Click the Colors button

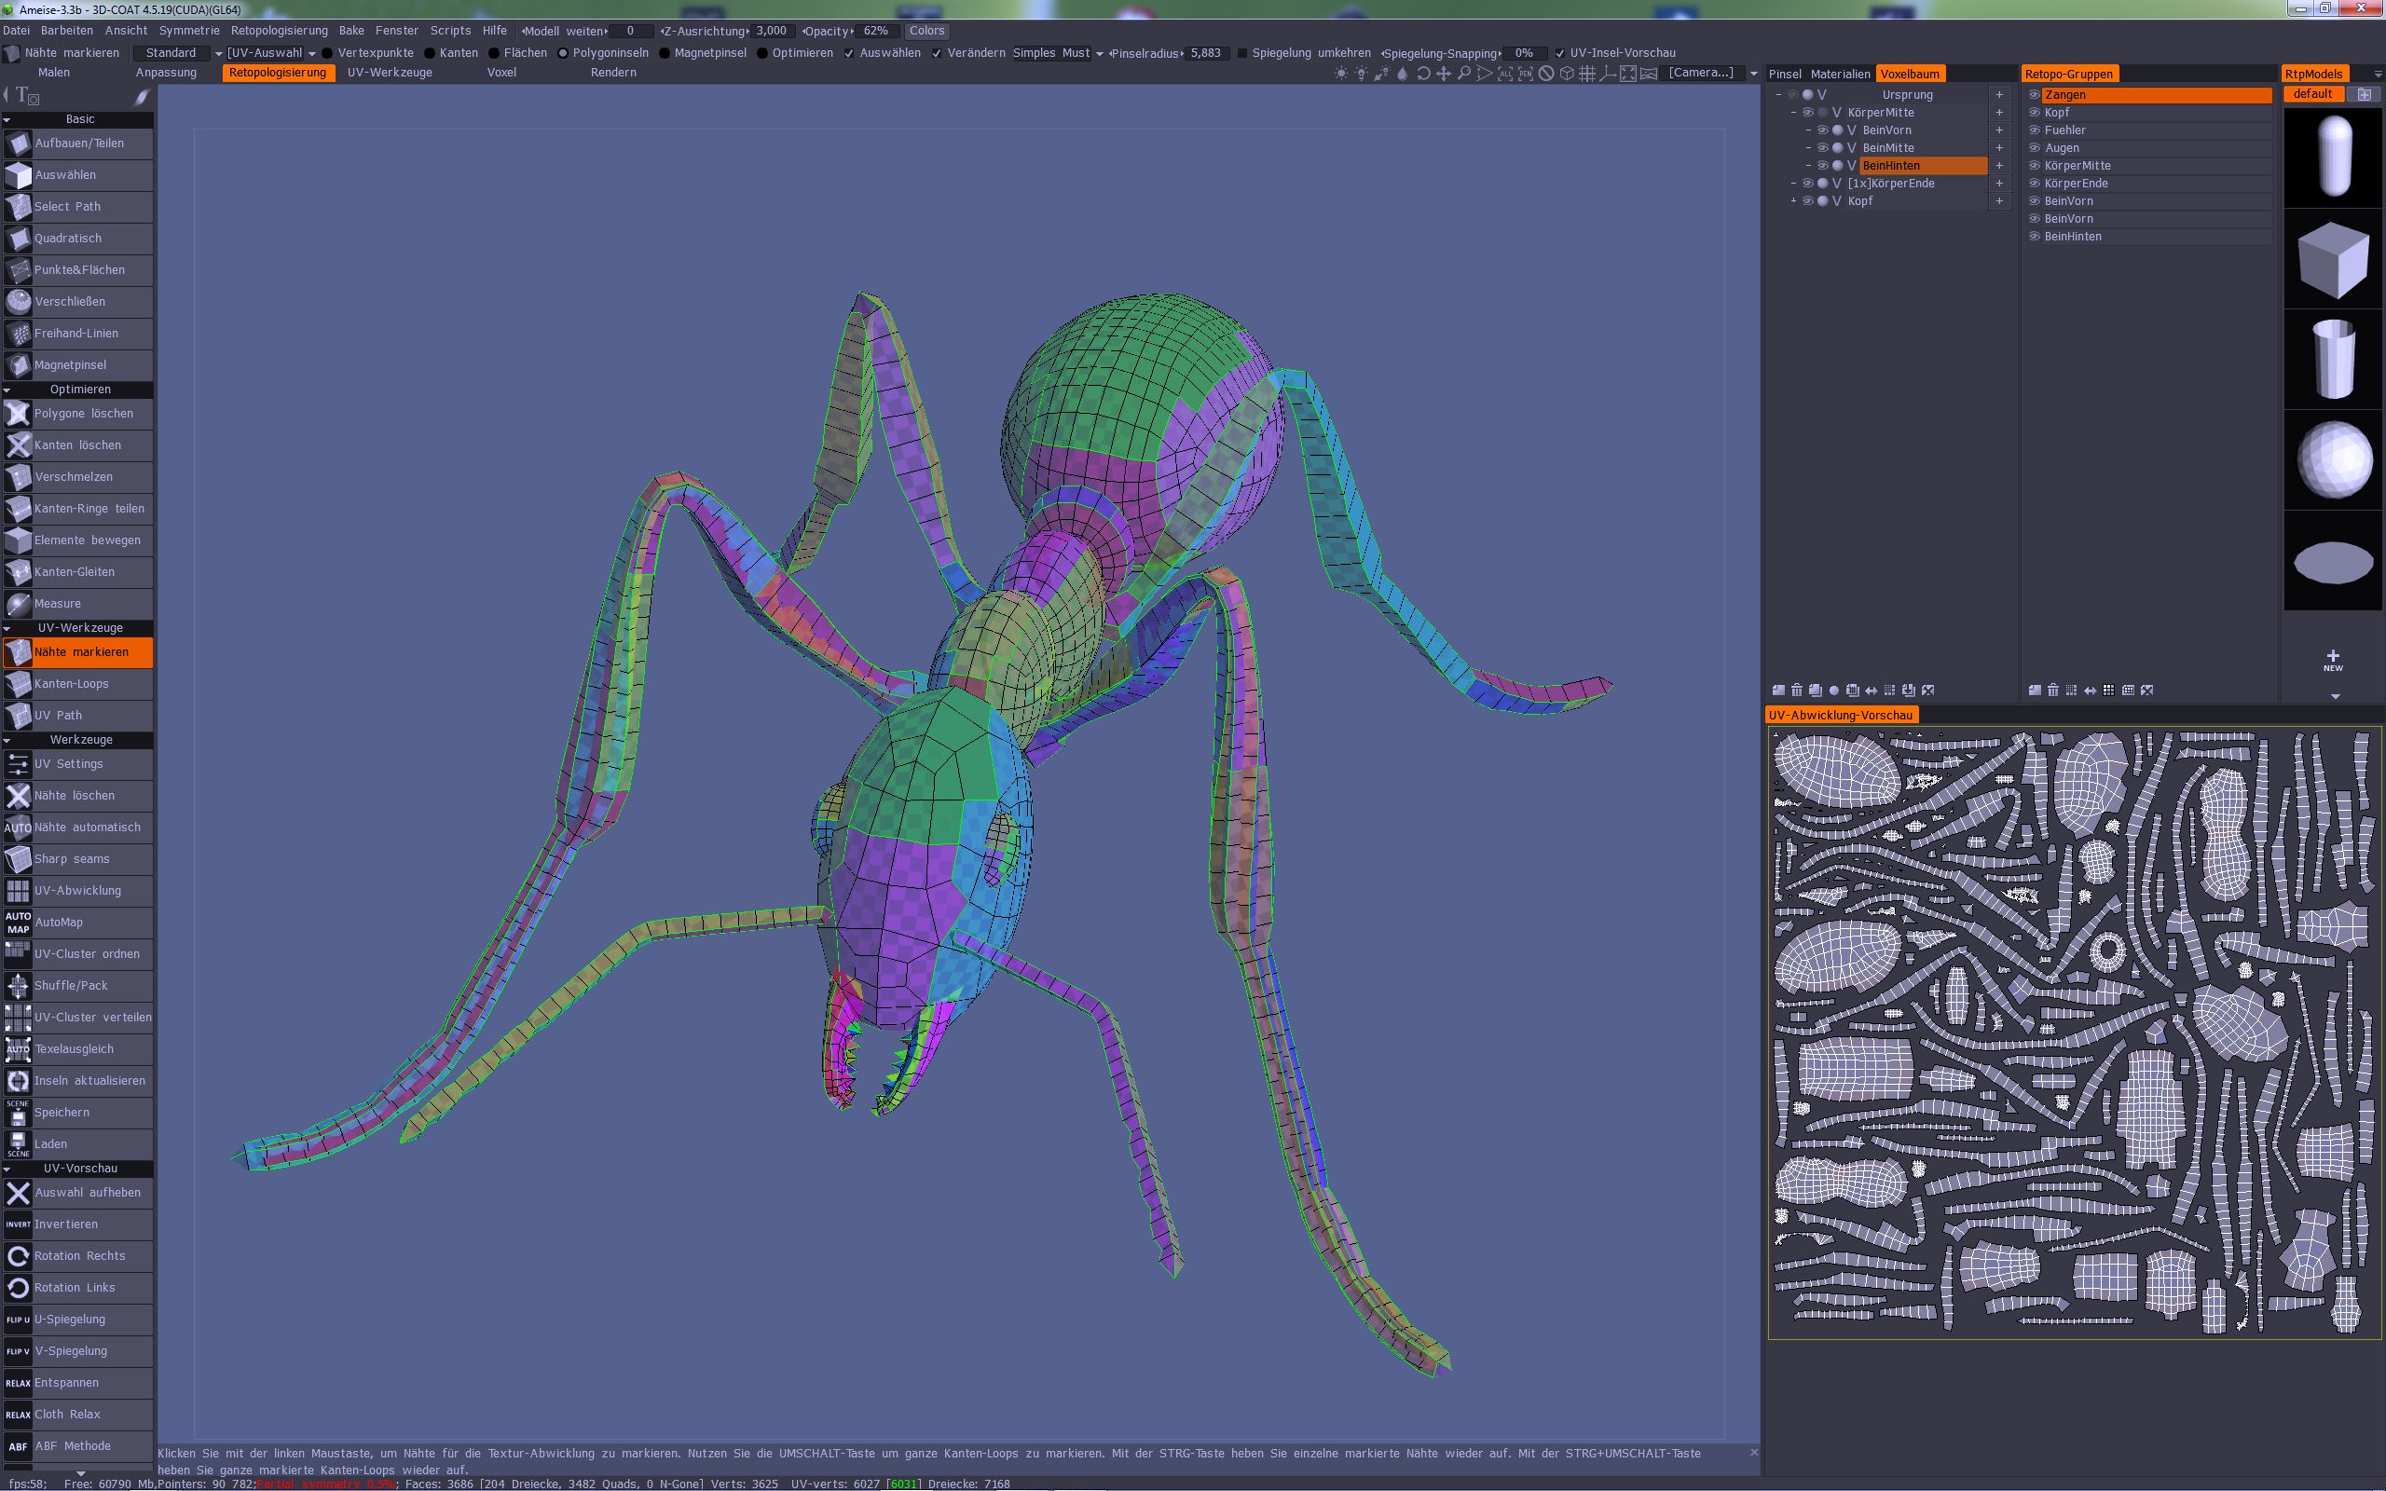click(x=926, y=31)
